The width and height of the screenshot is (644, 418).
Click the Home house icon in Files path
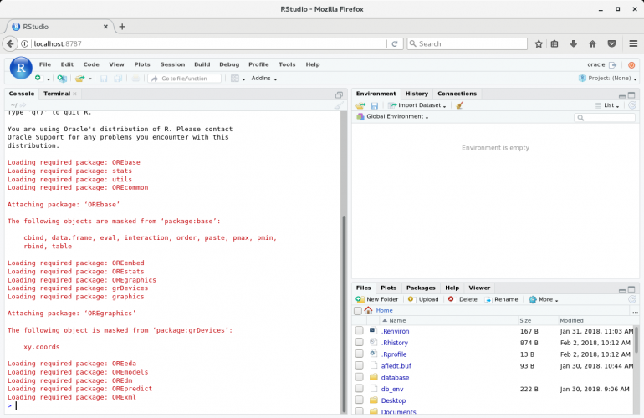click(x=368, y=310)
